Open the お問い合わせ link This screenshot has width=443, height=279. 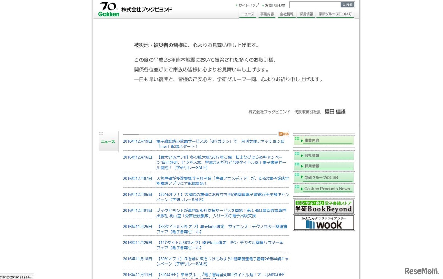(274, 5)
